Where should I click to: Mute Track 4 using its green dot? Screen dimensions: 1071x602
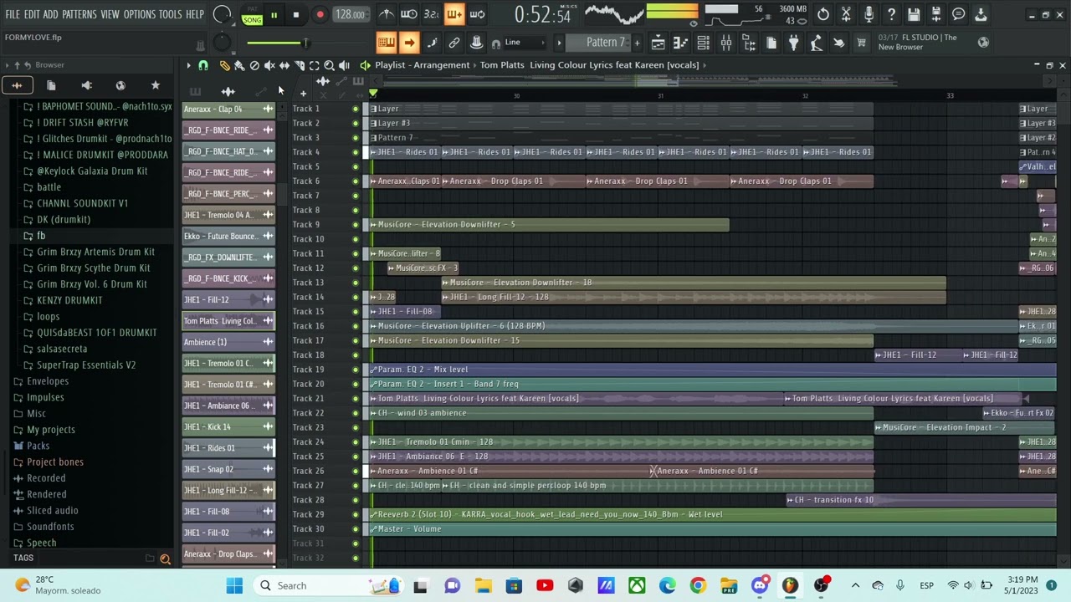click(x=355, y=152)
